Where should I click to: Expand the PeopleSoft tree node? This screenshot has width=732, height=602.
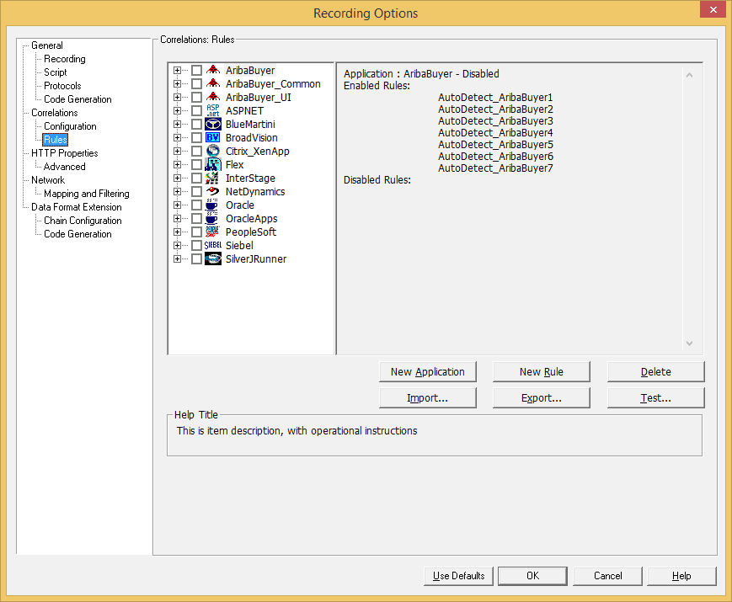tap(177, 232)
